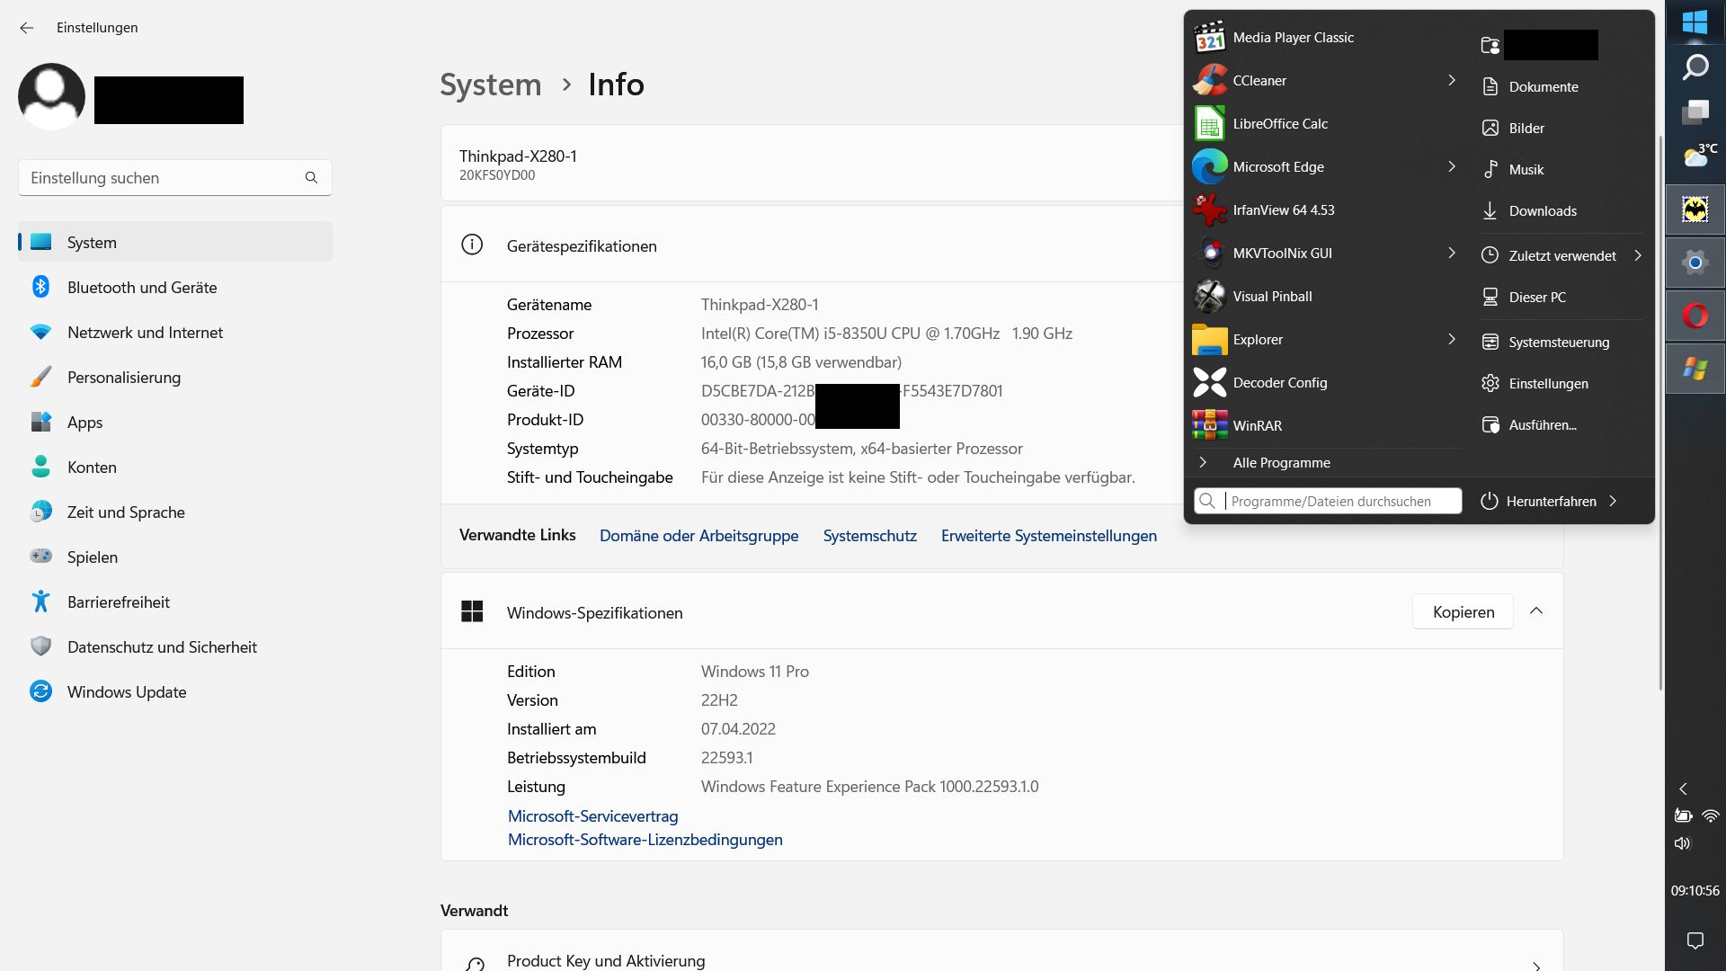Open Erweiterte Systemeinstellungen link
The width and height of the screenshot is (1726, 971).
tap(1048, 536)
